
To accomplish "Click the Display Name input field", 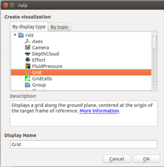I will (x=84, y=144).
